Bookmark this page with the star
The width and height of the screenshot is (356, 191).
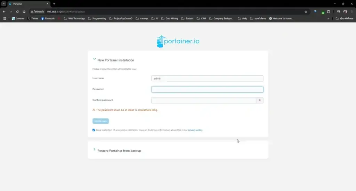point(306,11)
